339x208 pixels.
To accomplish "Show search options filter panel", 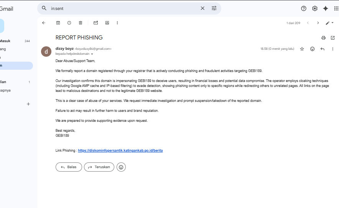I will pyautogui.click(x=214, y=8).
